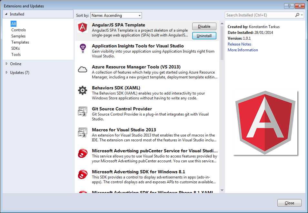Click the Behaviors SDK gear icon
Image resolution: width=308 pixels, height=213 pixels.
83,90
